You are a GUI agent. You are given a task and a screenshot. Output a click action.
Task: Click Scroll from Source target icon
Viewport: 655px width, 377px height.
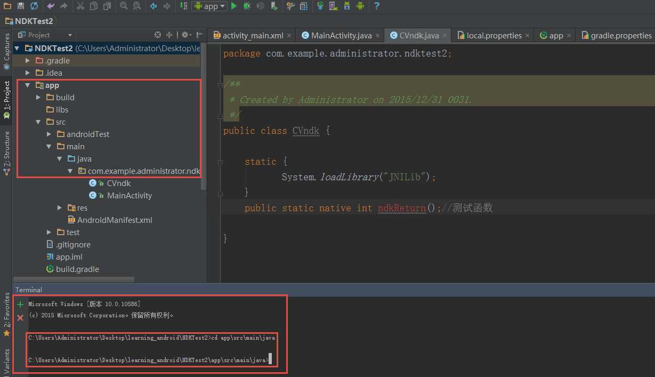click(158, 35)
